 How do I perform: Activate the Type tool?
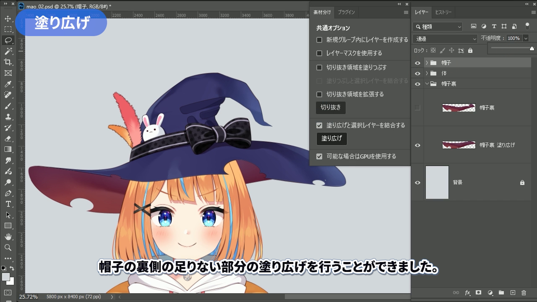coord(8,204)
